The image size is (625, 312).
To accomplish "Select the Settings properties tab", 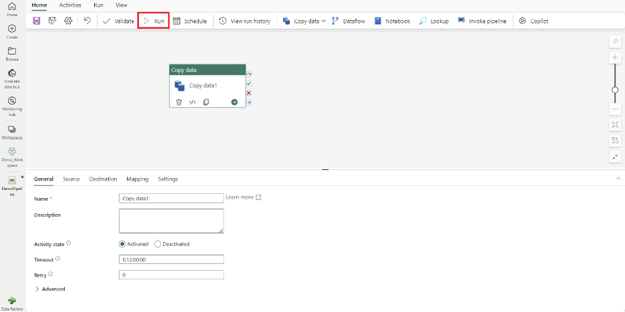I will pyautogui.click(x=168, y=179).
